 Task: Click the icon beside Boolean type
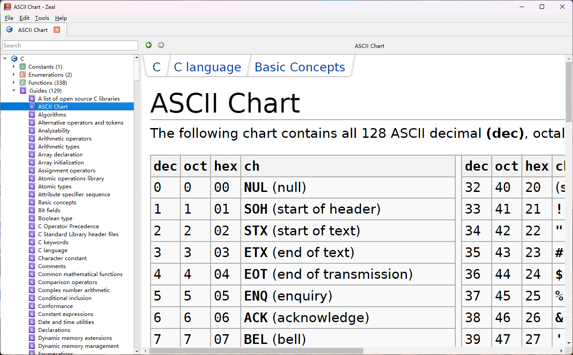(x=32, y=218)
